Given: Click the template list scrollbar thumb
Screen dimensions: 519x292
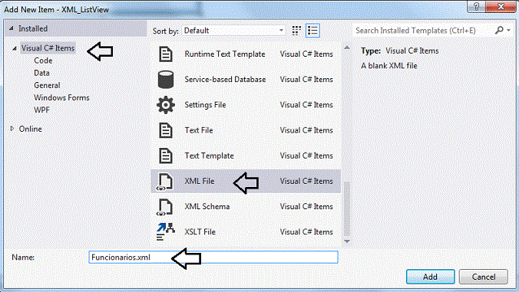Looking at the screenshot, I should click(347, 208).
